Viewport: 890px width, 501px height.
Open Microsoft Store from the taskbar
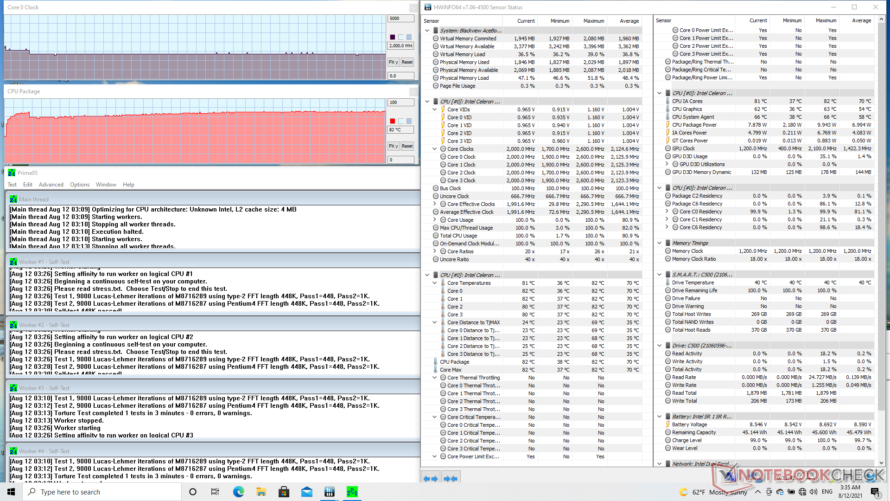point(284,492)
